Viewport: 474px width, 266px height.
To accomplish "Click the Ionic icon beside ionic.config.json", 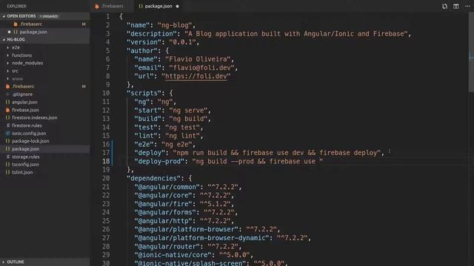I will pos(8,133).
